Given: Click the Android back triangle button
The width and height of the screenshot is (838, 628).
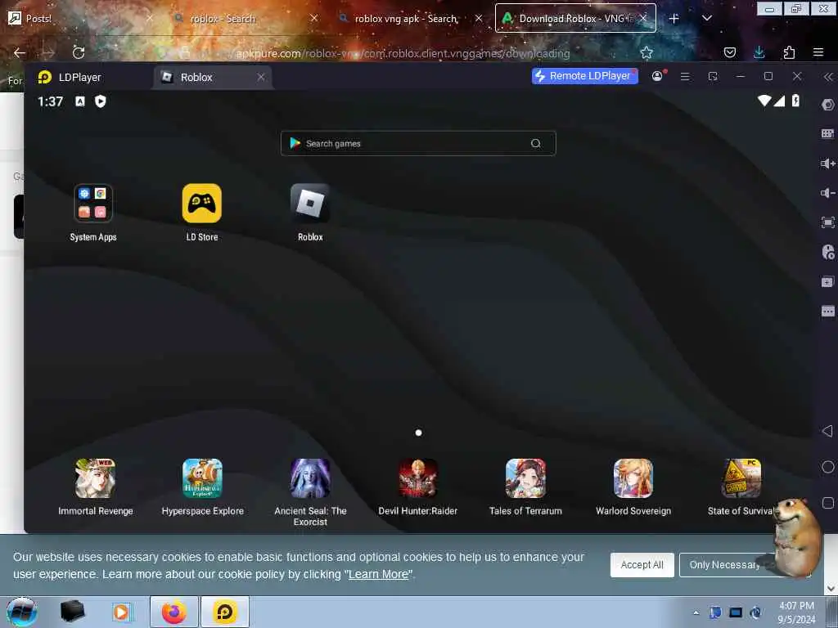Looking at the screenshot, I should click(827, 431).
